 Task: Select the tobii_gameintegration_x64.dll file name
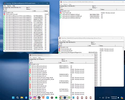[x=42, y=79]
